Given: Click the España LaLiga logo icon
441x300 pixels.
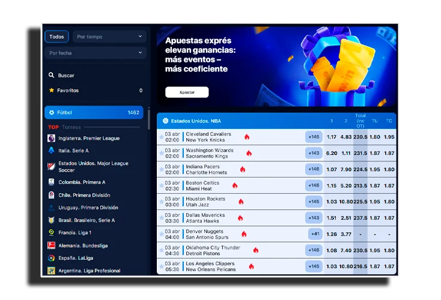Looking at the screenshot, I should click(x=51, y=258).
